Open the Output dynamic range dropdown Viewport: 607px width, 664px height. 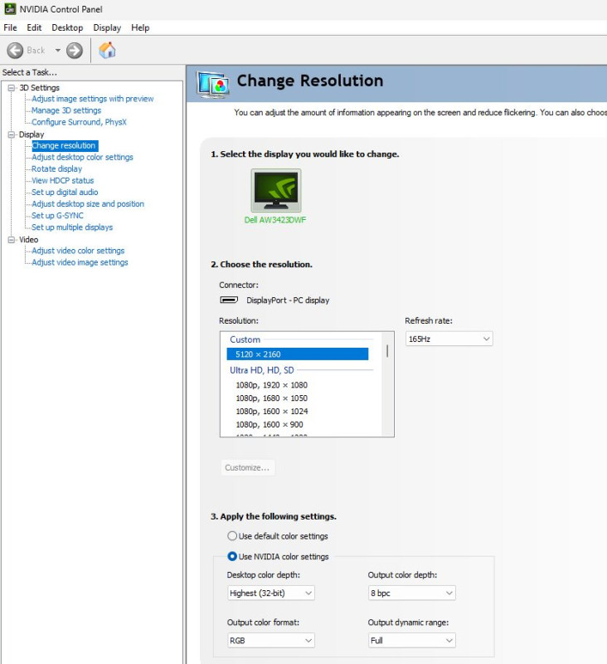(412, 640)
